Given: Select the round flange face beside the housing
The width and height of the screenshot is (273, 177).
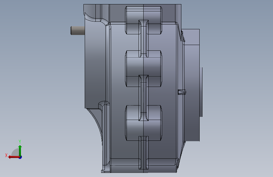Looking at the screenshot, I should point(192,85).
